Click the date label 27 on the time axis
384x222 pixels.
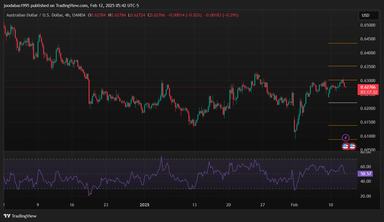pos(263,205)
